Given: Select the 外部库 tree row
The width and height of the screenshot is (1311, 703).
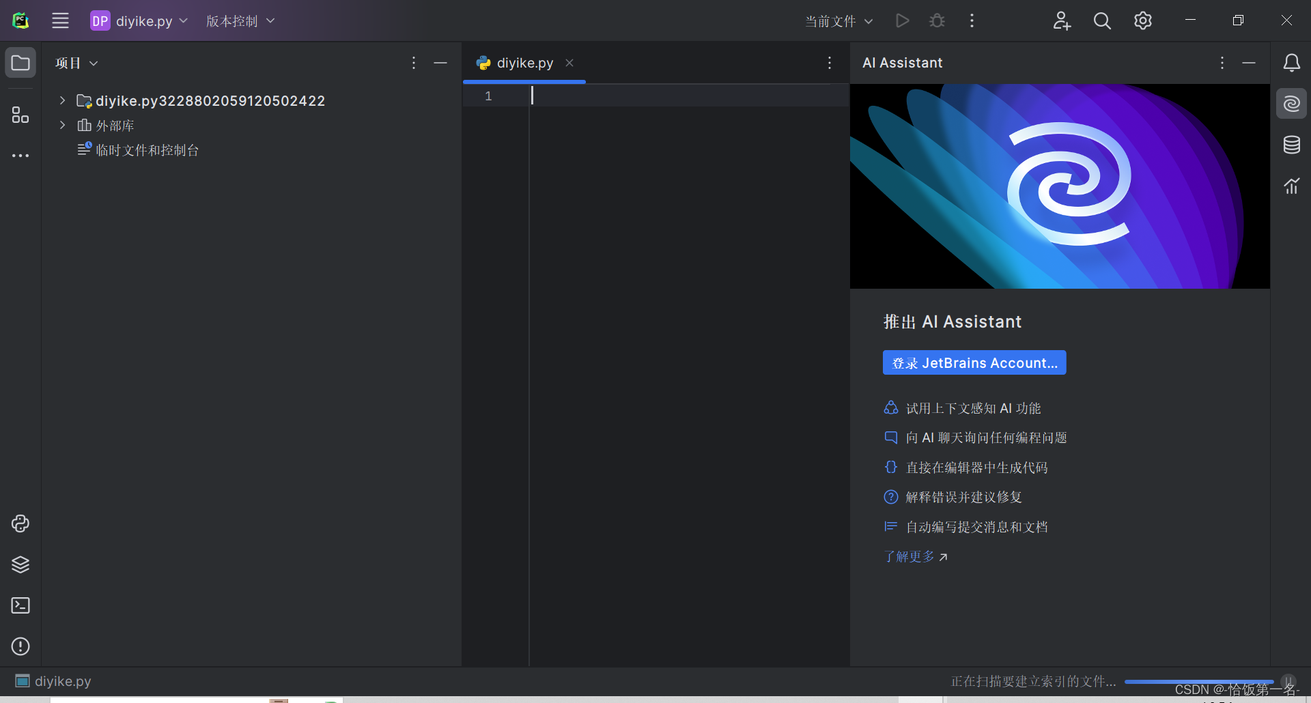Looking at the screenshot, I should pos(251,125).
